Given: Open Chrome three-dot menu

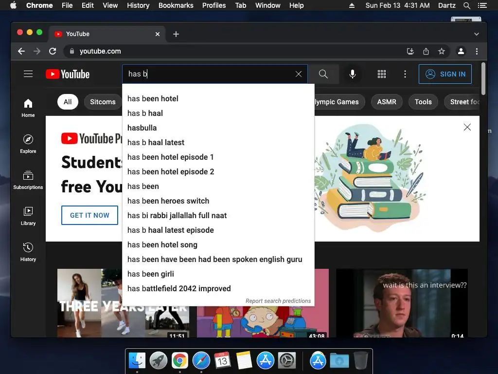Looking at the screenshot, I should (x=477, y=51).
